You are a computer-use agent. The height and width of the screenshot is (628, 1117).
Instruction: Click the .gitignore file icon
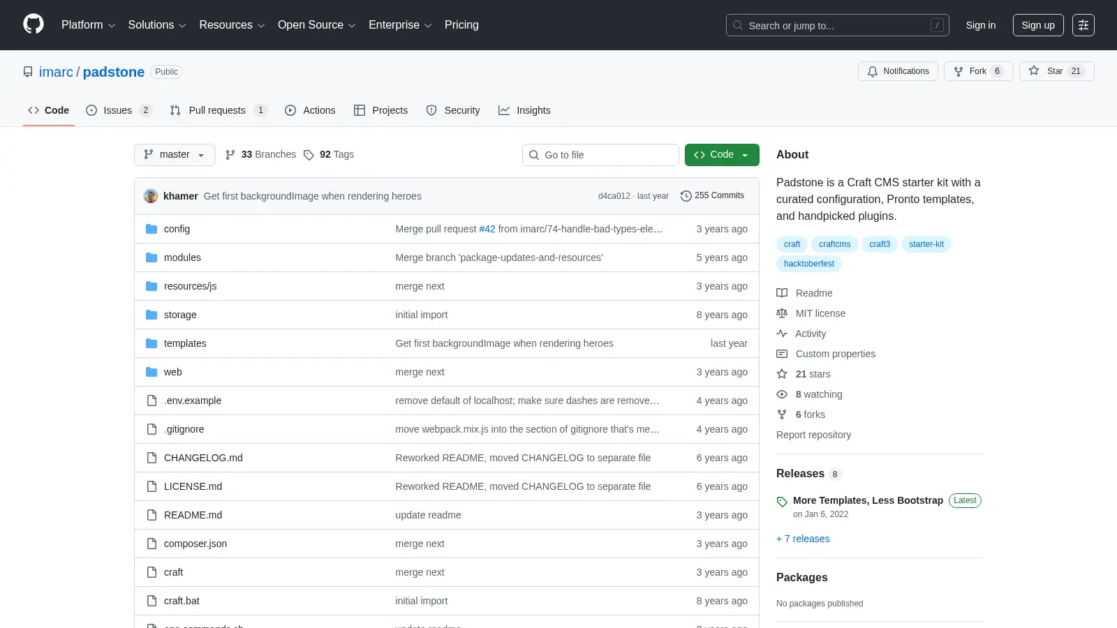pyautogui.click(x=151, y=429)
